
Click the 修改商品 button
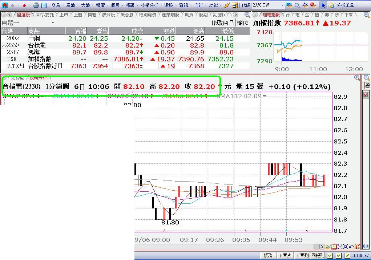tap(223, 23)
